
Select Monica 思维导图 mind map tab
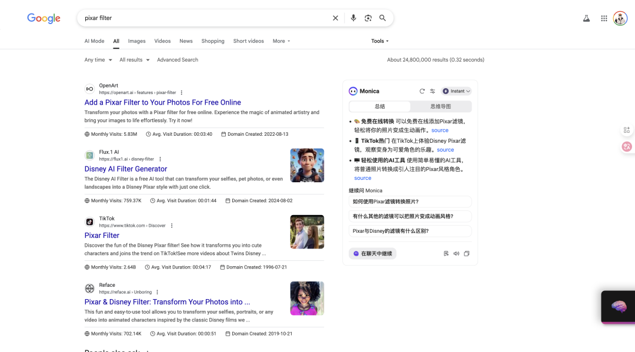pos(440,106)
